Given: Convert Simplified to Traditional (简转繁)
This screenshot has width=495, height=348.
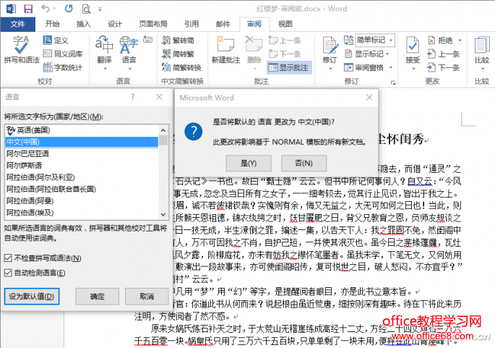Looking at the screenshot, I should [178, 54].
